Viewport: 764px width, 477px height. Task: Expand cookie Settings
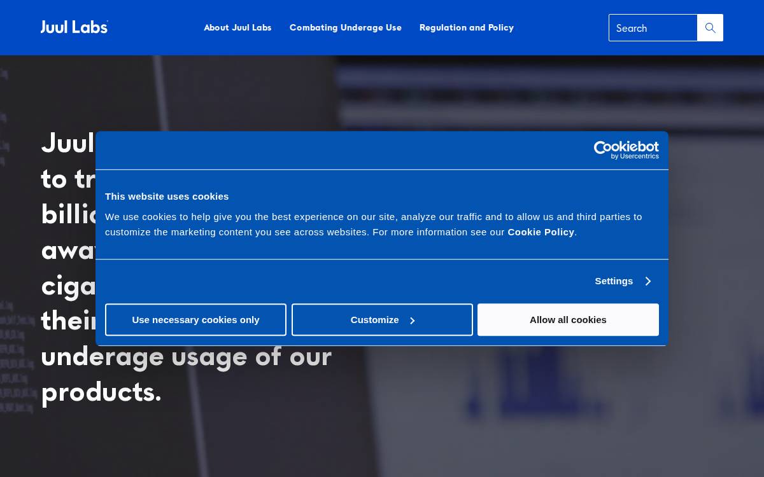[623, 281]
